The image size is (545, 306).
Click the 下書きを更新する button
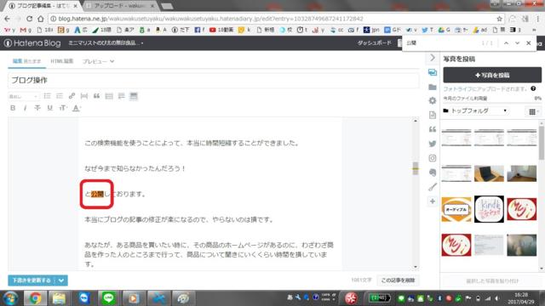pyautogui.click(x=32, y=280)
